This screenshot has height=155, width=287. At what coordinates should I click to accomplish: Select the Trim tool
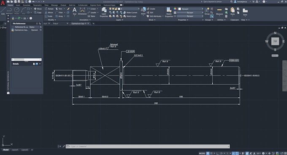pyautogui.click(x=59, y=9)
